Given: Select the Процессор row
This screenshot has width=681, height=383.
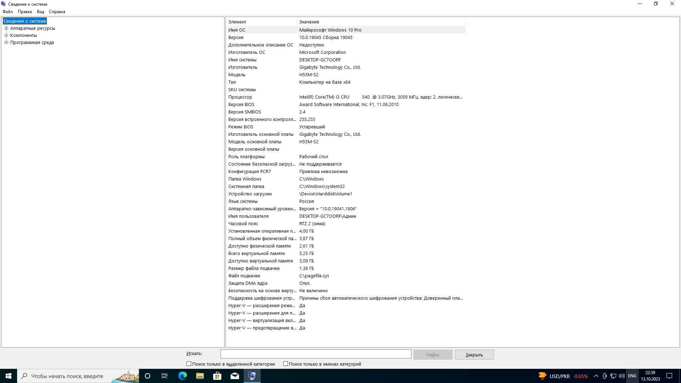Looking at the screenshot, I should tap(346, 97).
